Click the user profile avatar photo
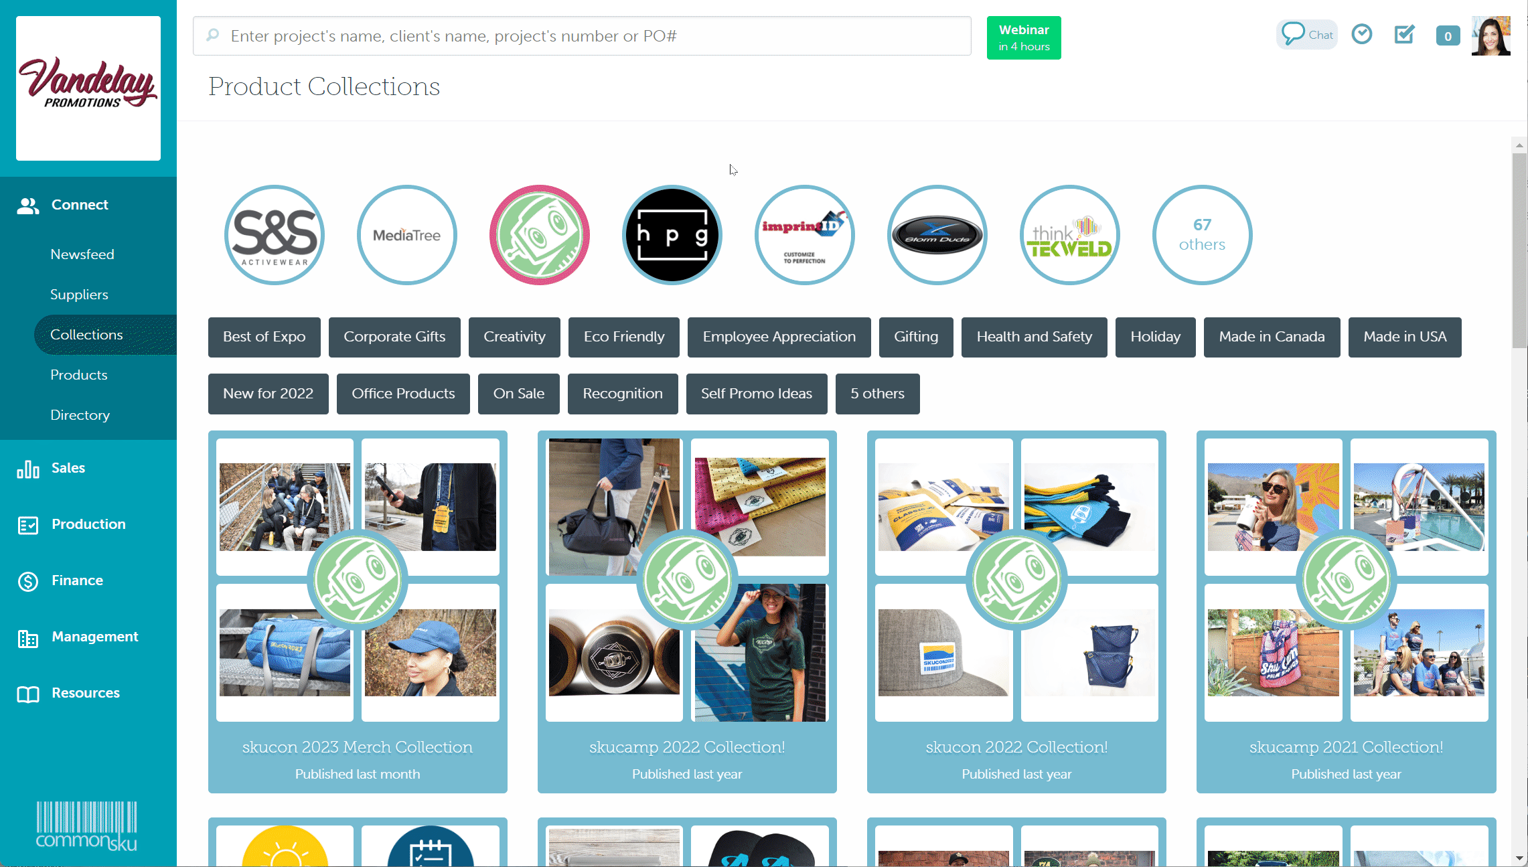The image size is (1528, 867). (x=1491, y=35)
